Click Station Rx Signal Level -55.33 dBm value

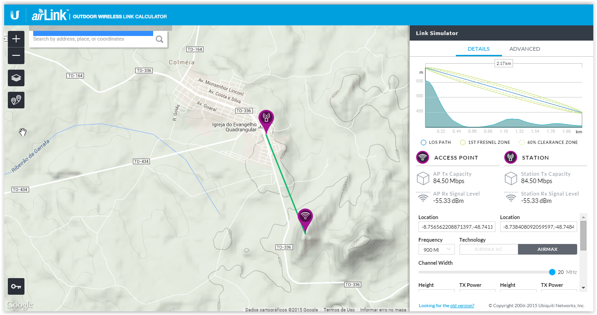(536, 201)
